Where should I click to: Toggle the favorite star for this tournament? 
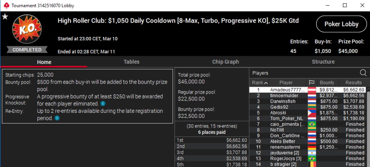(5, 17)
